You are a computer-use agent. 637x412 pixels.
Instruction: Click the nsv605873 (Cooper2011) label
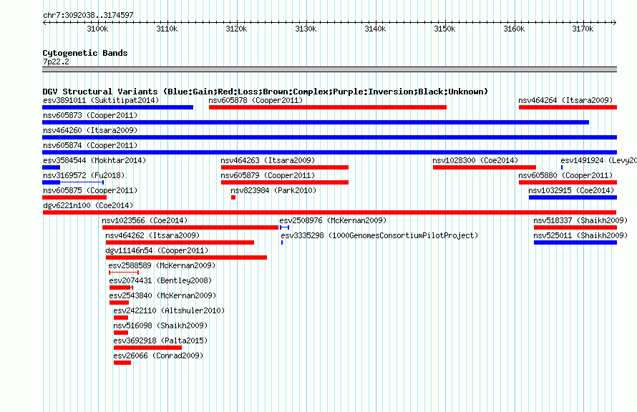click(x=90, y=115)
